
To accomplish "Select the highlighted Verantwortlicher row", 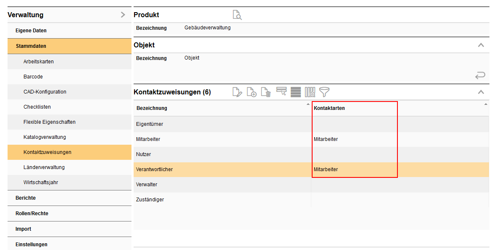I will click(210, 169).
